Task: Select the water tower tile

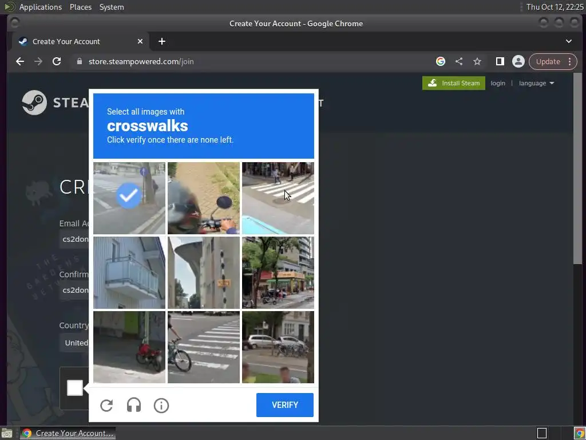Action: pos(204,272)
